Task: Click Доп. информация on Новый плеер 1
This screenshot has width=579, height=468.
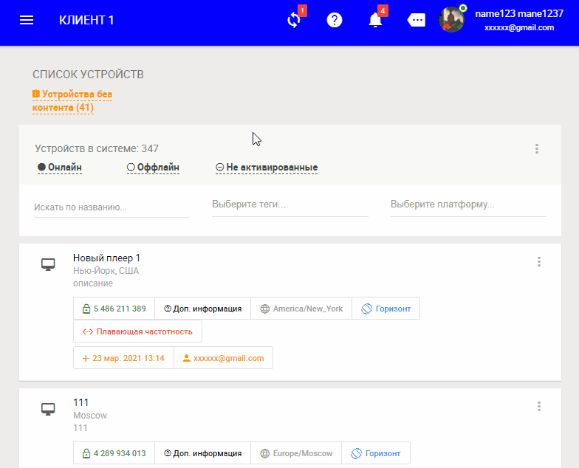Action: click(x=203, y=309)
